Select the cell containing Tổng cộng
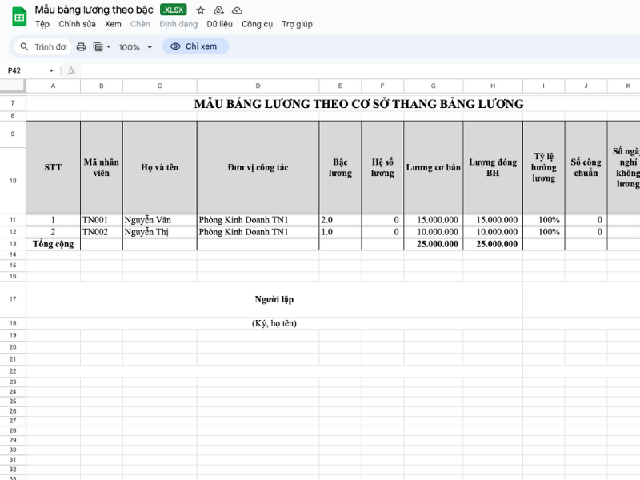The image size is (640, 480). coord(53,244)
